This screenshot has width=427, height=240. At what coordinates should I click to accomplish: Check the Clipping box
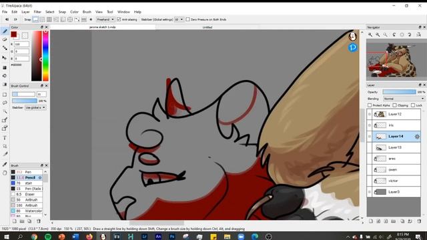(394, 105)
